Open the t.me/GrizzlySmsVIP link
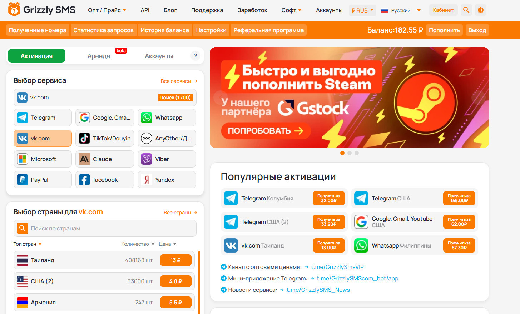The height and width of the screenshot is (314, 520). [337, 267]
